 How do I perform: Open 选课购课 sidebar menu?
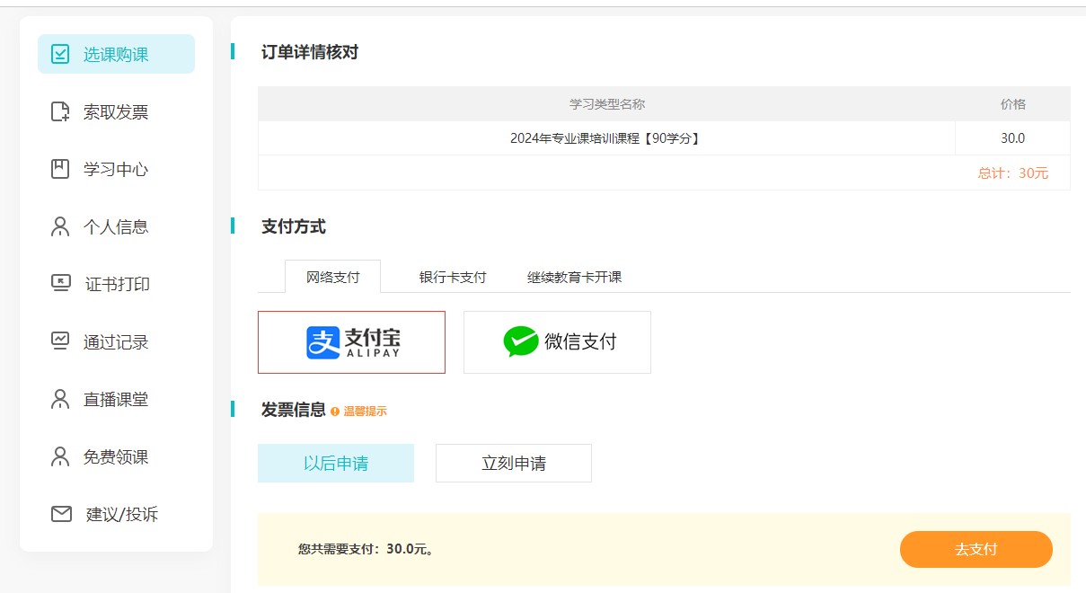tap(116, 54)
